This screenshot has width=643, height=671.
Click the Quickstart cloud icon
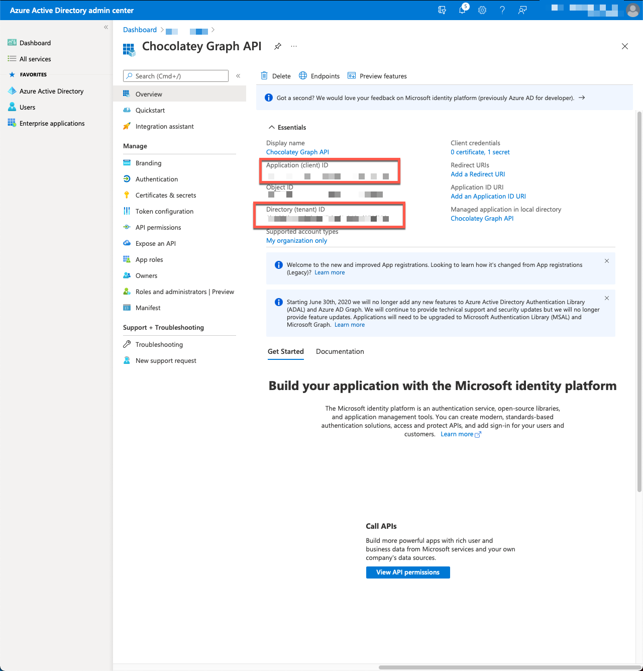tap(127, 110)
